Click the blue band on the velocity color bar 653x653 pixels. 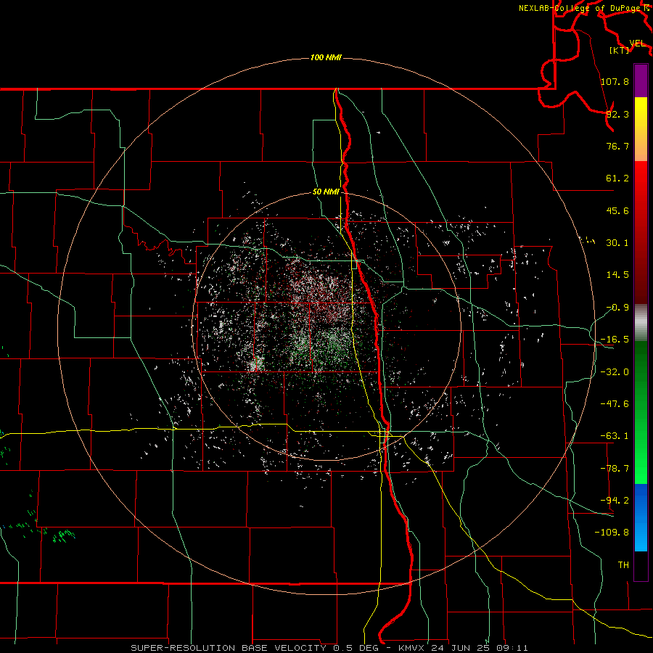coord(641,517)
